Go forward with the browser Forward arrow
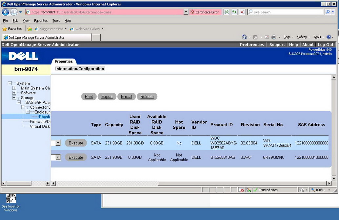The image size is (339, 220). tap(14, 12)
